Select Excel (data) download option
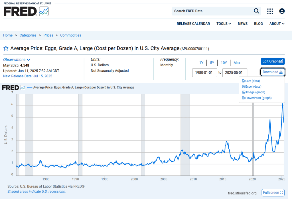Image resolution: width=292 pixels, height=199 pixels. click(x=253, y=87)
